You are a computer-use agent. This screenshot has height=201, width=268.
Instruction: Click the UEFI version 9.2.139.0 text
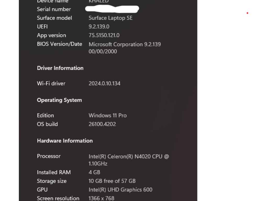[x=99, y=27]
